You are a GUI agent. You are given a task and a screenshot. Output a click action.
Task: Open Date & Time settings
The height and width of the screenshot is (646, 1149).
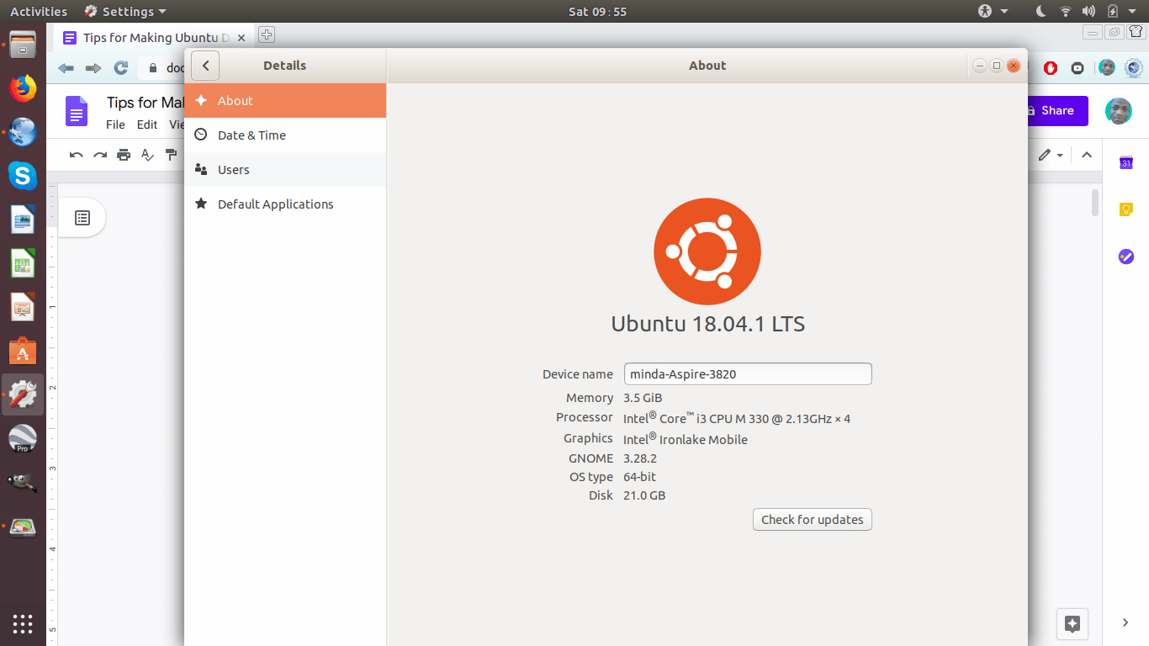coord(285,135)
